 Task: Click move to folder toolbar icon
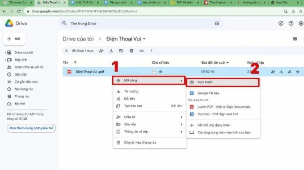(121, 51)
